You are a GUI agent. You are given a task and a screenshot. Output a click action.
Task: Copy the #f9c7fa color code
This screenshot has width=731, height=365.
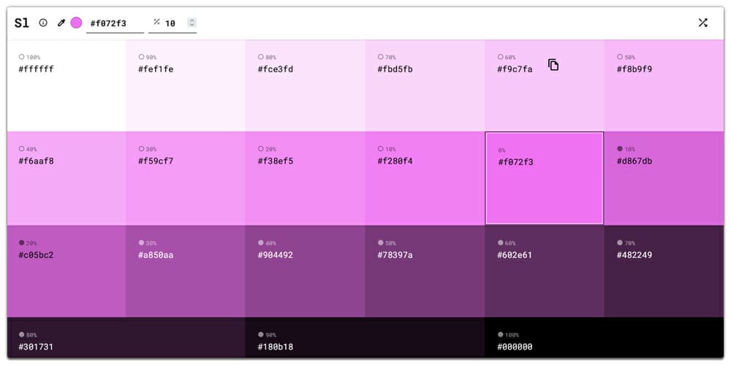[553, 65]
